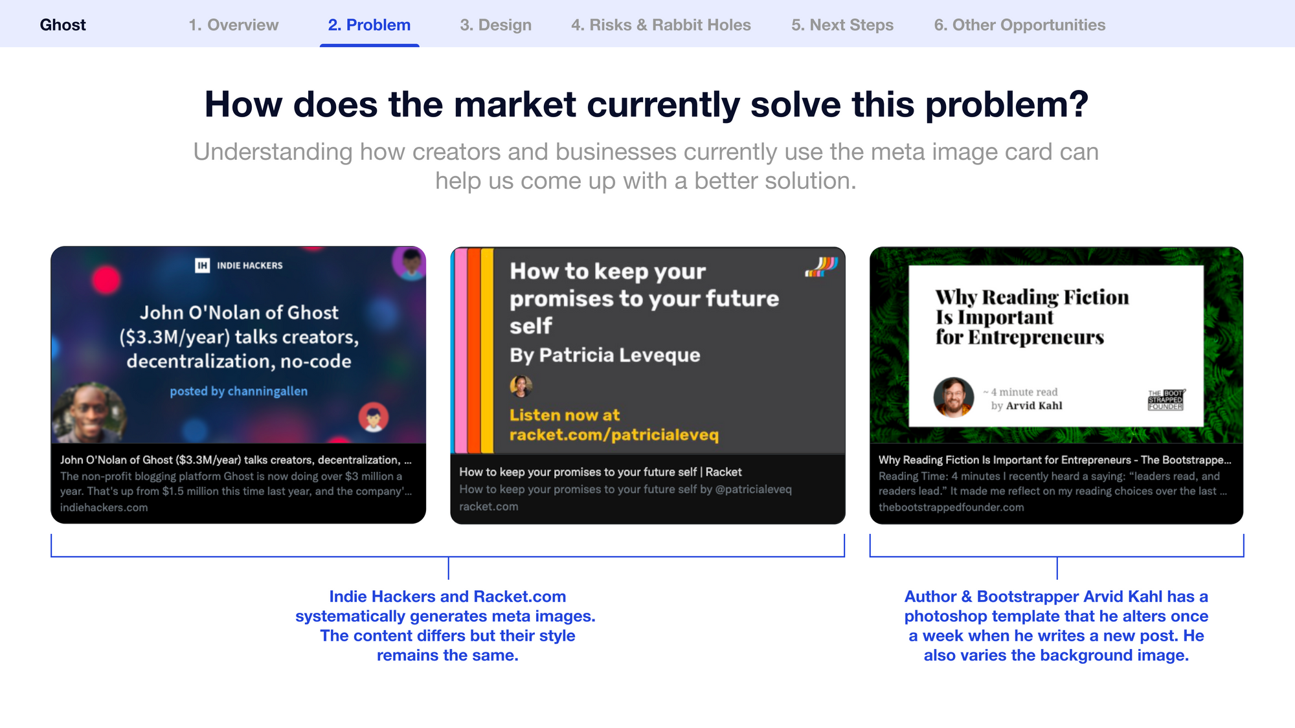Screen dimensions: 1295x728
Task: Click the Racket rainbow logo icon
Action: (822, 267)
